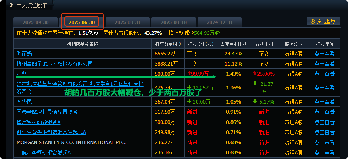Image resolution: width=348 pixels, height=159 pixels.
Task: Click 点击查看 for 杭州富阳星帅尔 row
Action: 324,64
